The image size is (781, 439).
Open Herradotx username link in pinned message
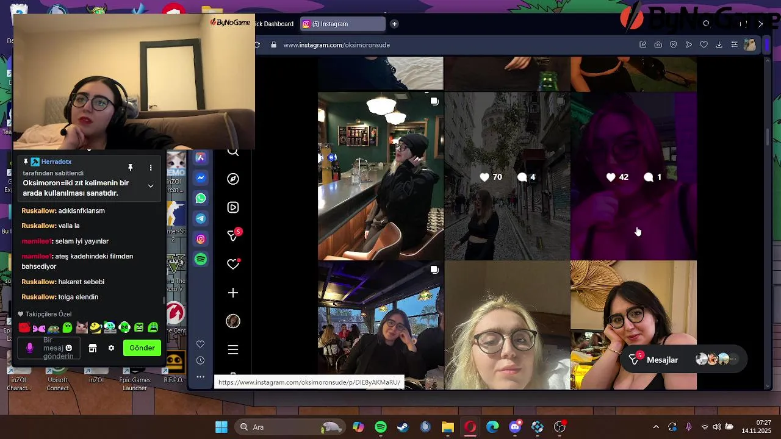(x=56, y=162)
